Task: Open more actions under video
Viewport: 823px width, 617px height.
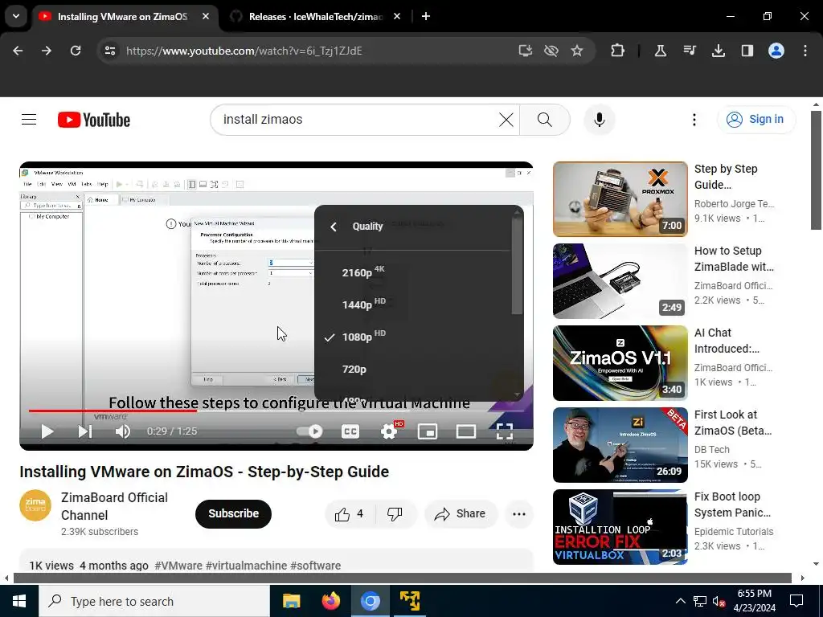Action: pyautogui.click(x=519, y=513)
